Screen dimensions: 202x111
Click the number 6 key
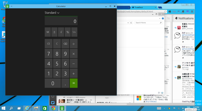[65, 63]
